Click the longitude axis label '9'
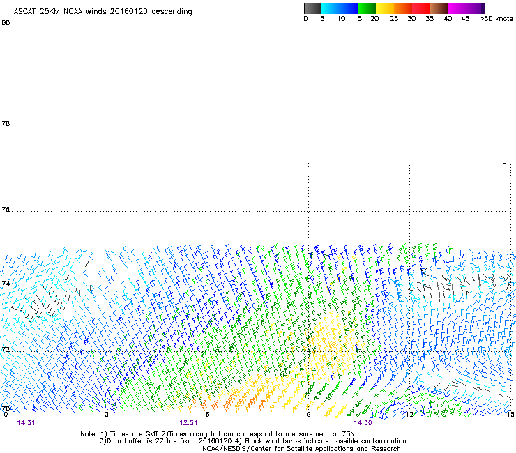Image resolution: width=516 pixels, height=453 pixels. (308, 414)
